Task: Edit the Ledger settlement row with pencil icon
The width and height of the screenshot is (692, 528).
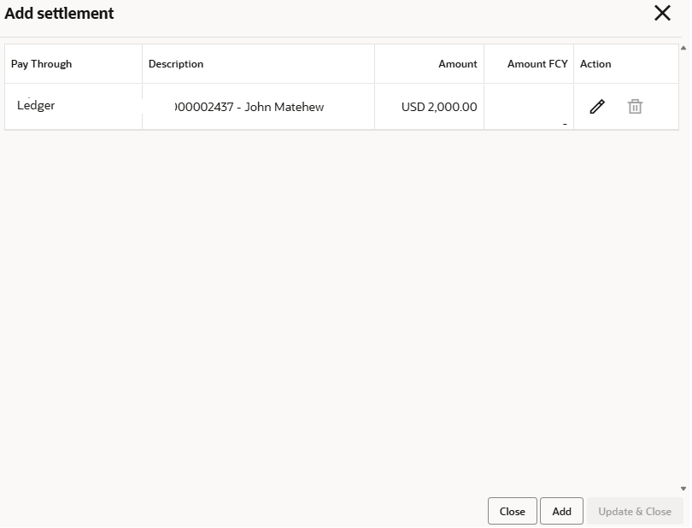Action: coord(598,107)
